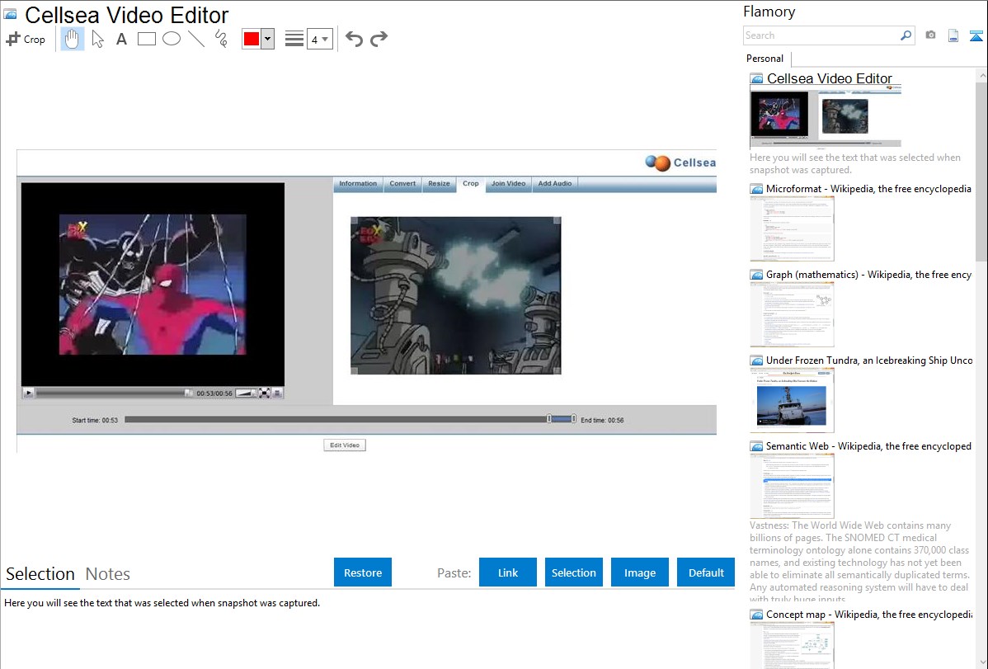Open the Semantic Web snapshot thumbnail
Image resolution: width=988 pixels, height=669 pixels.
click(x=792, y=486)
